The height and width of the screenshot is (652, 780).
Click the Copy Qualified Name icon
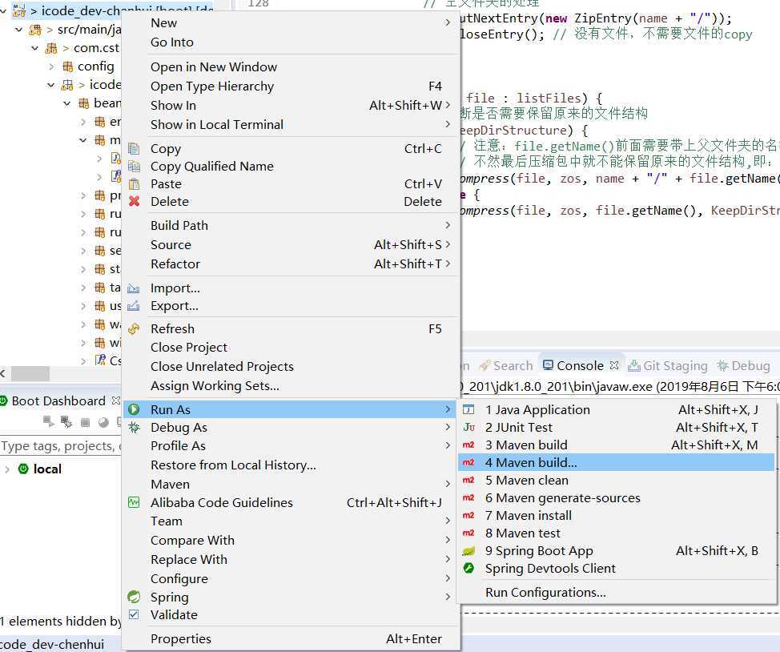point(134,167)
